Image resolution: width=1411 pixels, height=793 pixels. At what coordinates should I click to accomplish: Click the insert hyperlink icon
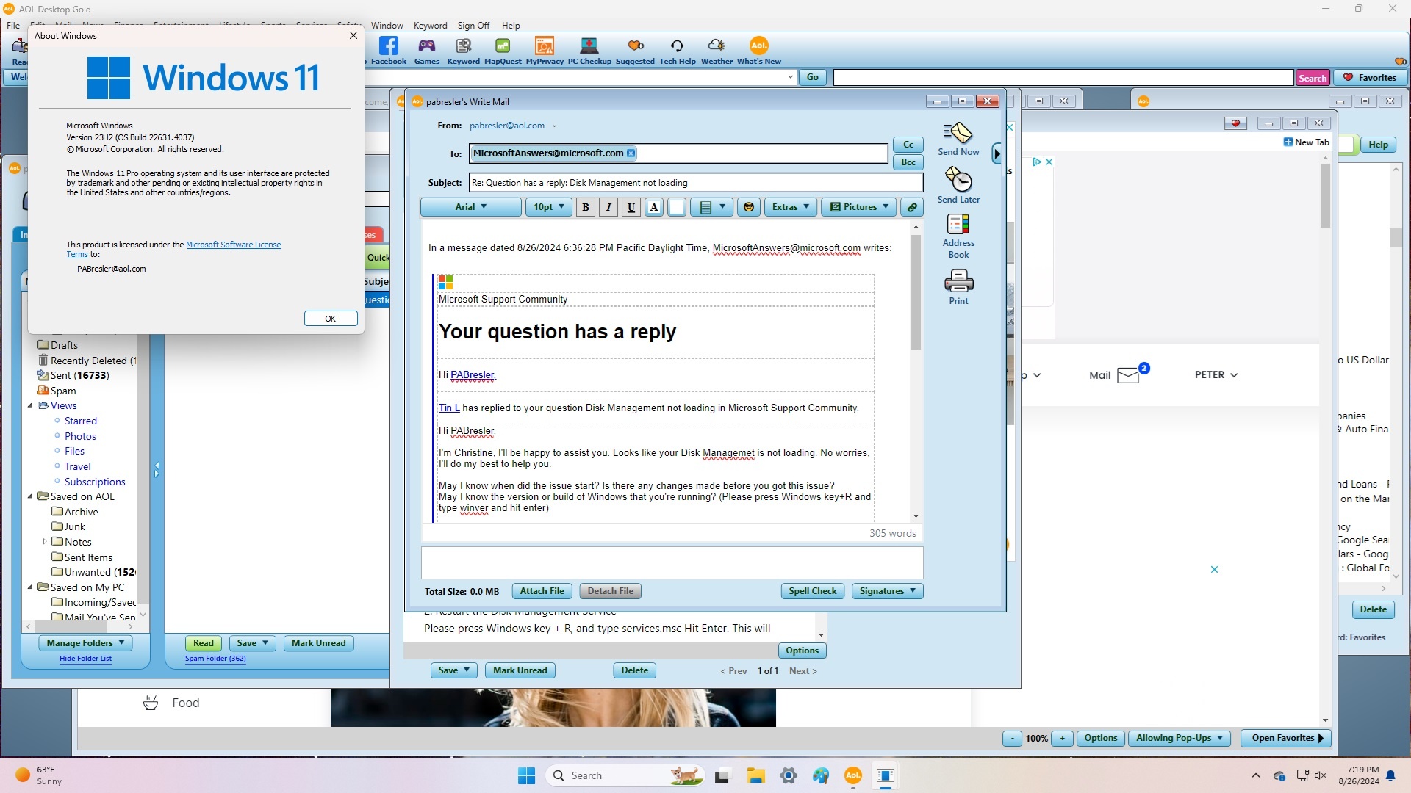click(911, 207)
